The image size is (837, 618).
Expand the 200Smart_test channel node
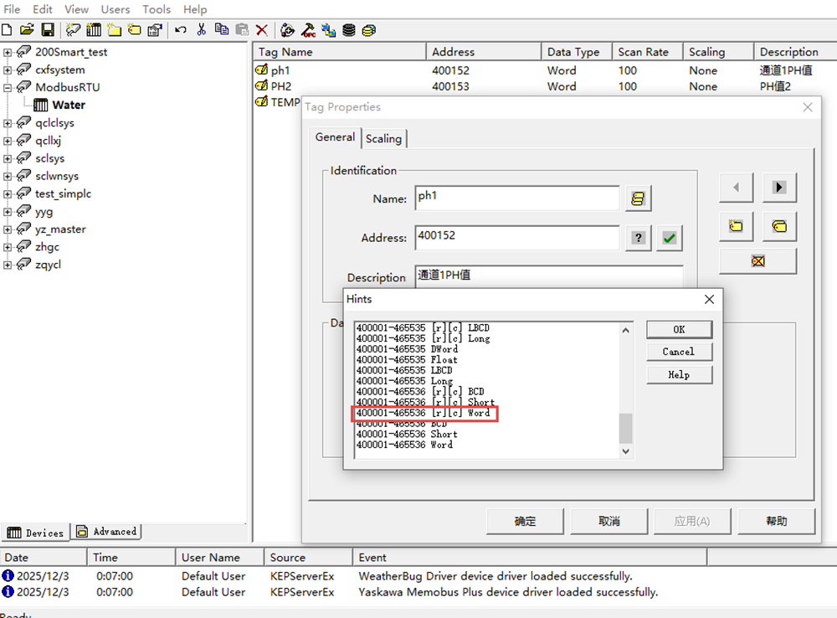tap(8, 53)
